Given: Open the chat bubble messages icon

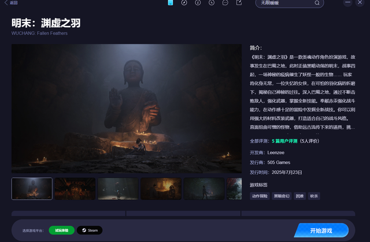Looking at the screenshot, I should pos(225,2).
